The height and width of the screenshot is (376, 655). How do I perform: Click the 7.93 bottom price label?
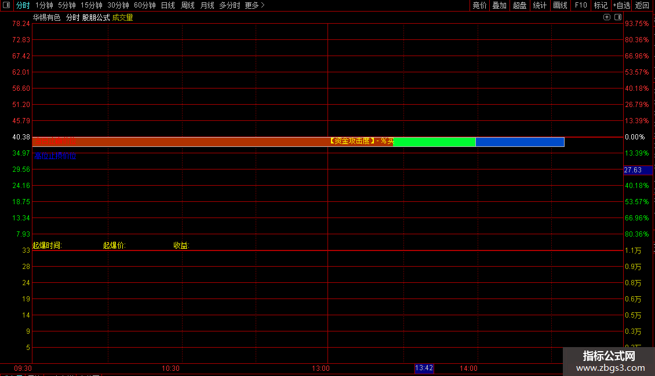tap(23, 234)
